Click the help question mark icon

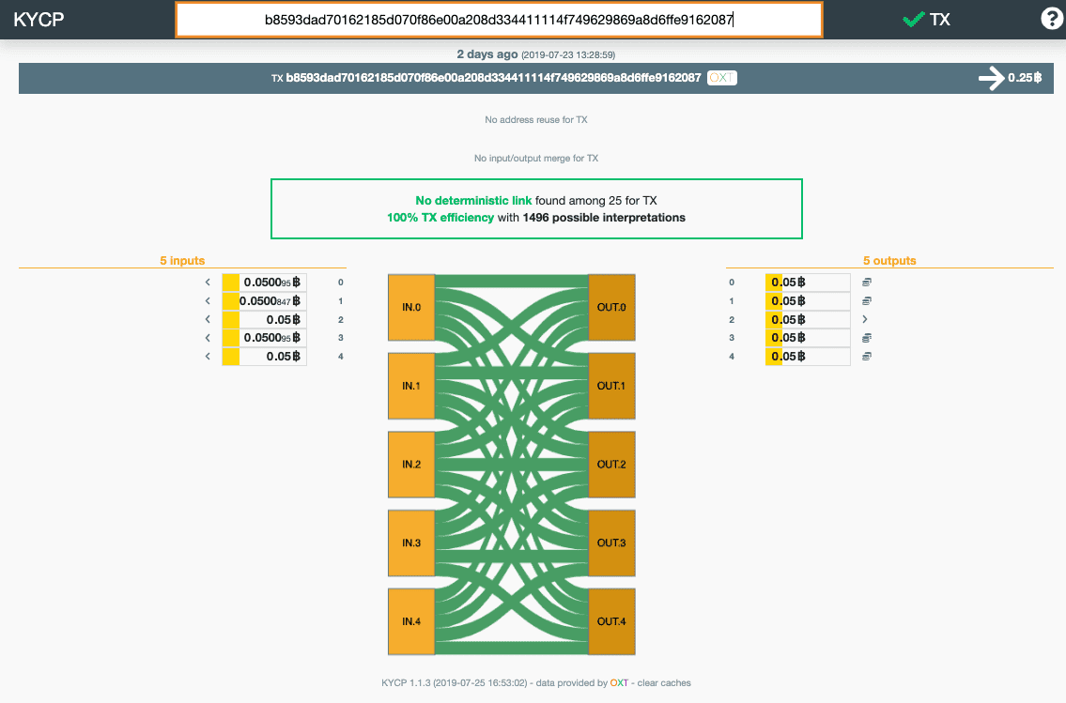point(1051,19)
